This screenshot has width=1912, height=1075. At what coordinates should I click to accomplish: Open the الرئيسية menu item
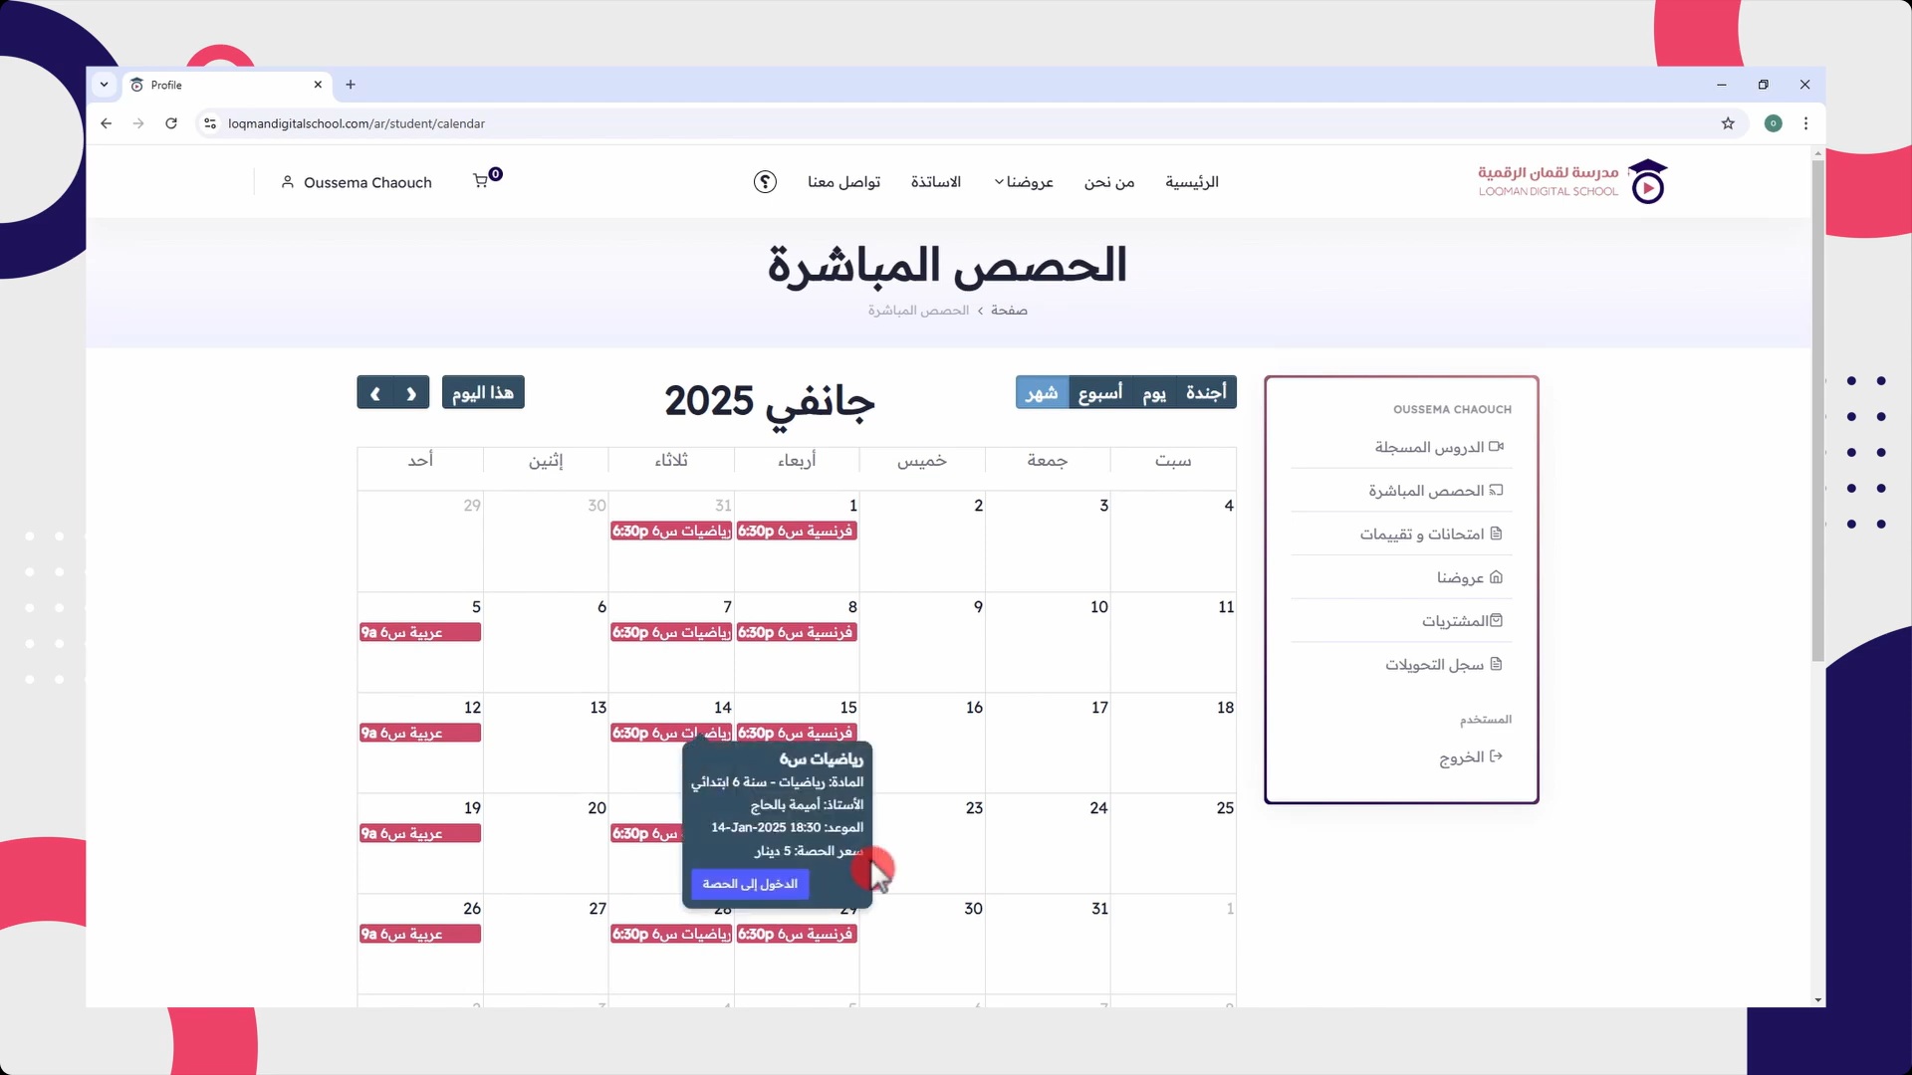coord(1191,182)
